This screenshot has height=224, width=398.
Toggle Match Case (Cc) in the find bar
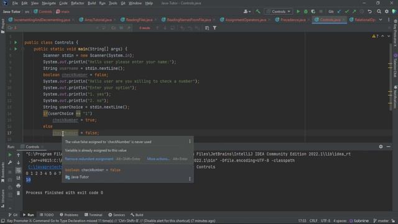point(113,28)
